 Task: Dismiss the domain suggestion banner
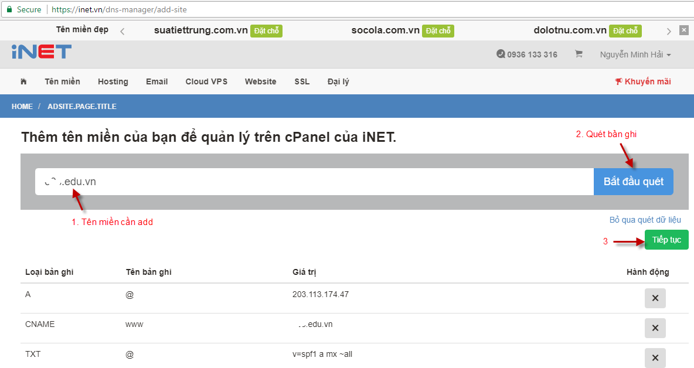pos(683,30)
